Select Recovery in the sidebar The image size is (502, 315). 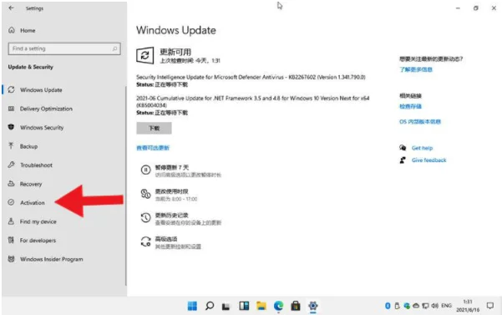point(31,184)
